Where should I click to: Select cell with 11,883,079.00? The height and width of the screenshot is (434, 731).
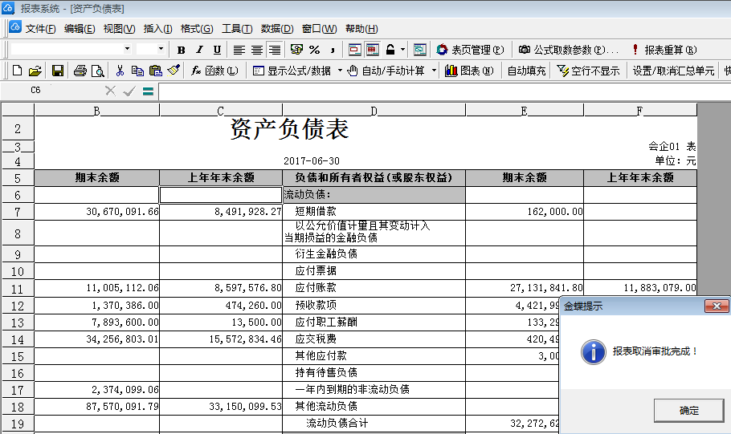[640, 288]
